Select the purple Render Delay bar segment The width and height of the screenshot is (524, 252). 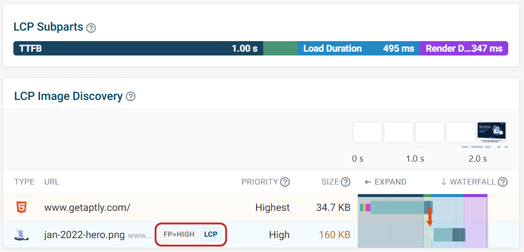point(463,48)
